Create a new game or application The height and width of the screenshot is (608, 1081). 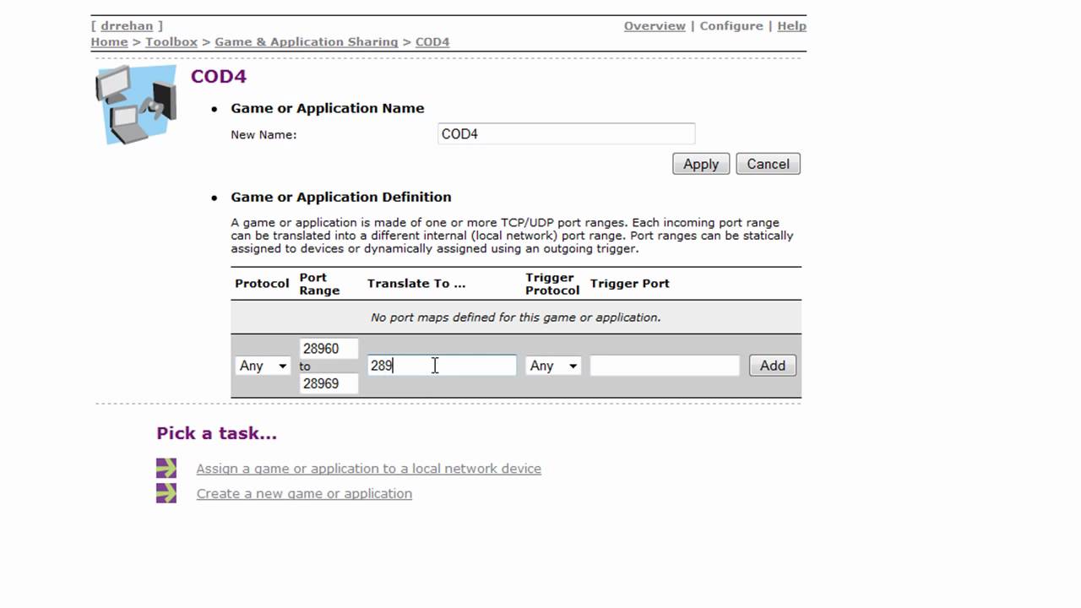[x=304, y=494]
